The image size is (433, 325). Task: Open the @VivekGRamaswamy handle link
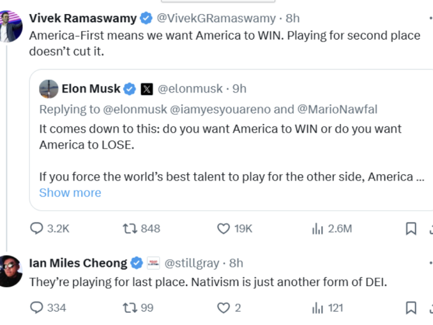(x=216, y=18)
